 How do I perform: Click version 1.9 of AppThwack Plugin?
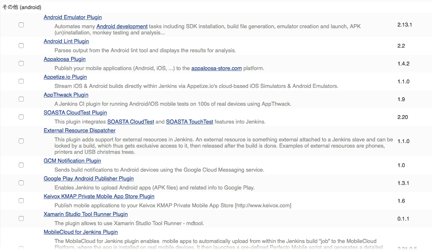click(401, 100)
